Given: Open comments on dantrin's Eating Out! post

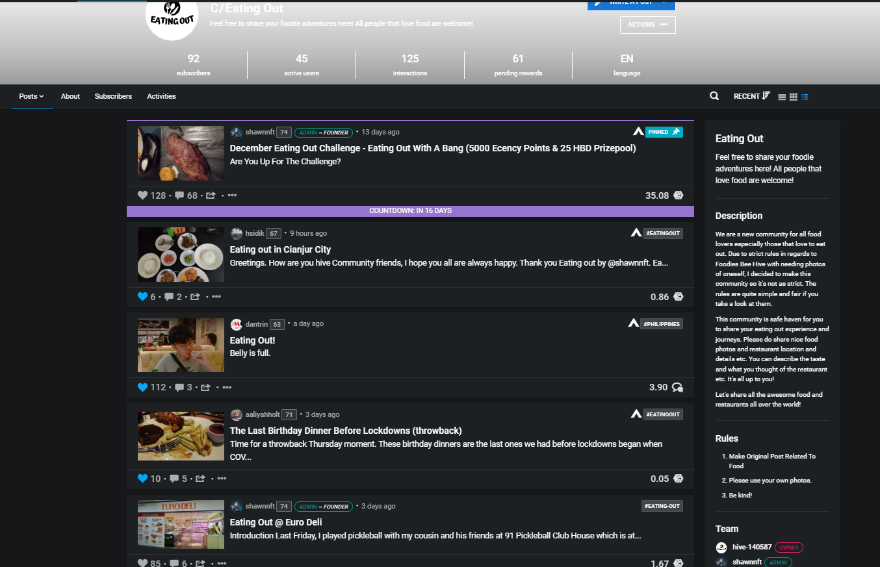Looking at the screenshot, I should tap(179, 387).
